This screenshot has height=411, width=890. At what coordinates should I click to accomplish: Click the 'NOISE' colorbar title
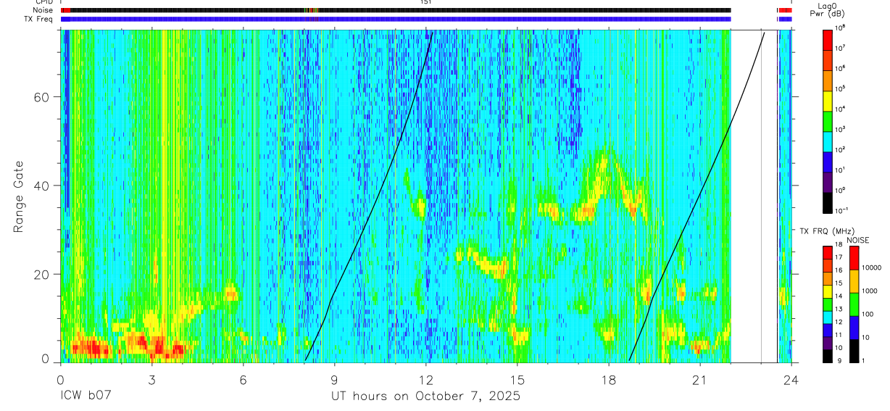click(859, 239)
